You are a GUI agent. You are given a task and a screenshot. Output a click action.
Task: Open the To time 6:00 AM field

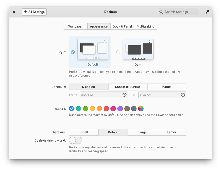click(162, 95)
